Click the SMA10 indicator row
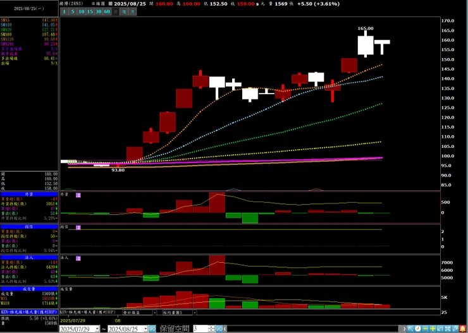 (29, 25)
